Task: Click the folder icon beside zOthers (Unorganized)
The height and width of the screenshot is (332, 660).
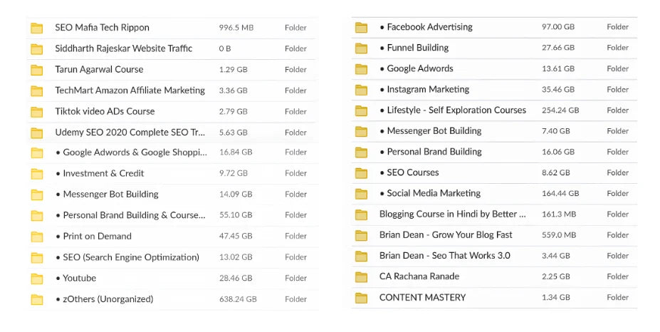Action: click(37, 299)
